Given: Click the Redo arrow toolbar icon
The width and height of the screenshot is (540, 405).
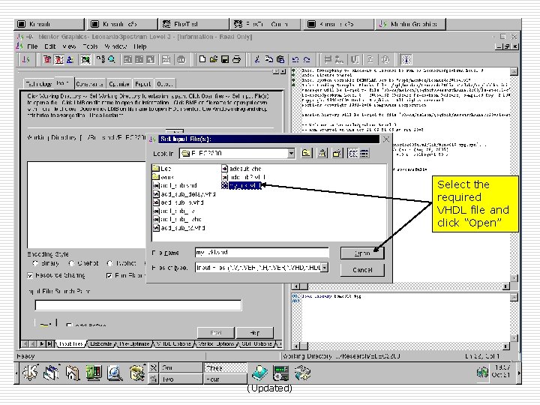Looking at the screenshot, I should (x=307, y=59).
